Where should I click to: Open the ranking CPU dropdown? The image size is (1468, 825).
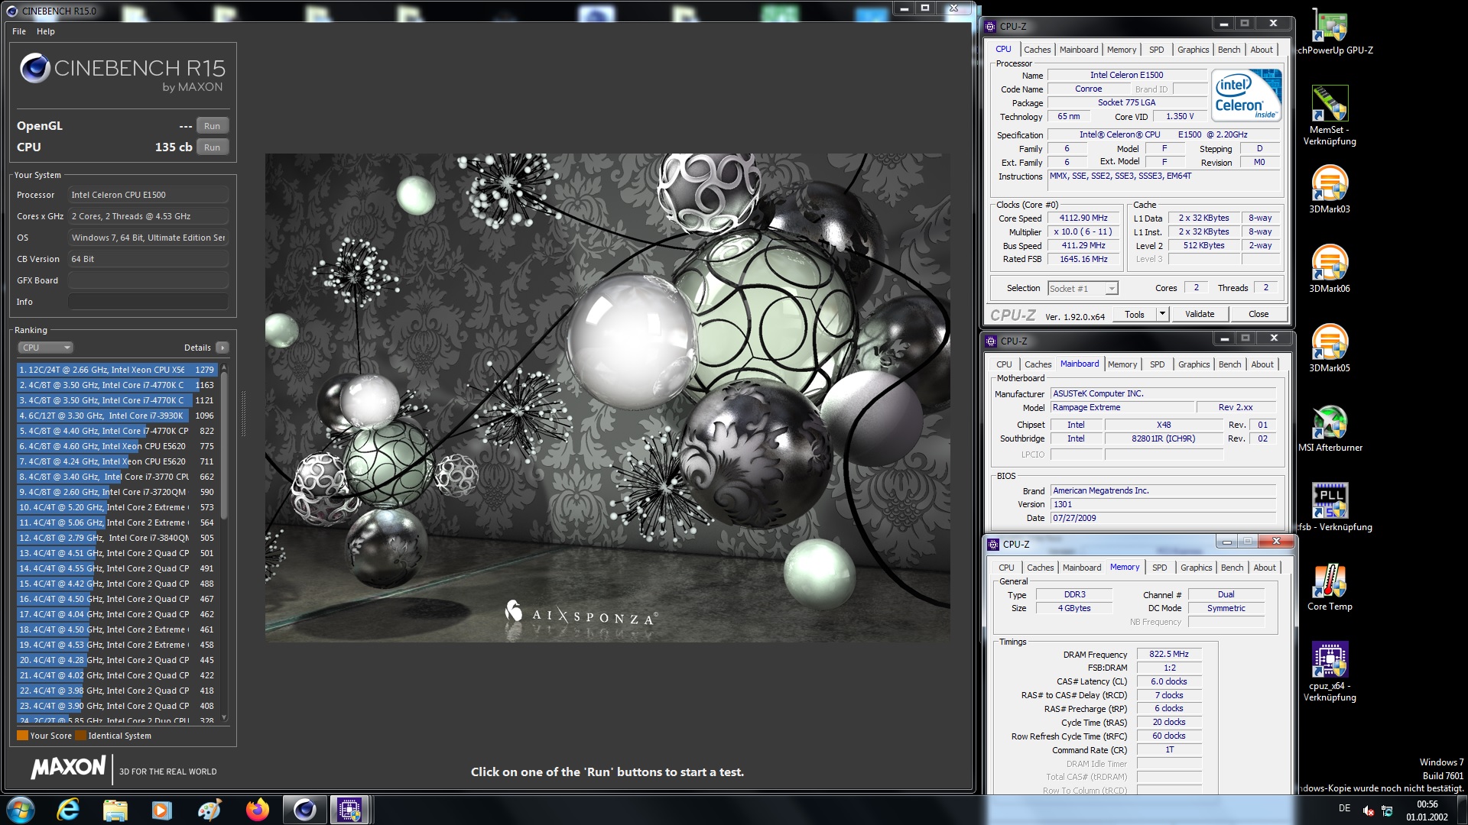coord(45,348)
